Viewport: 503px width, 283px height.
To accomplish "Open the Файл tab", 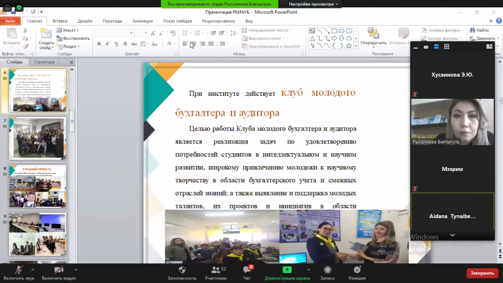I will tap(10, 21).
